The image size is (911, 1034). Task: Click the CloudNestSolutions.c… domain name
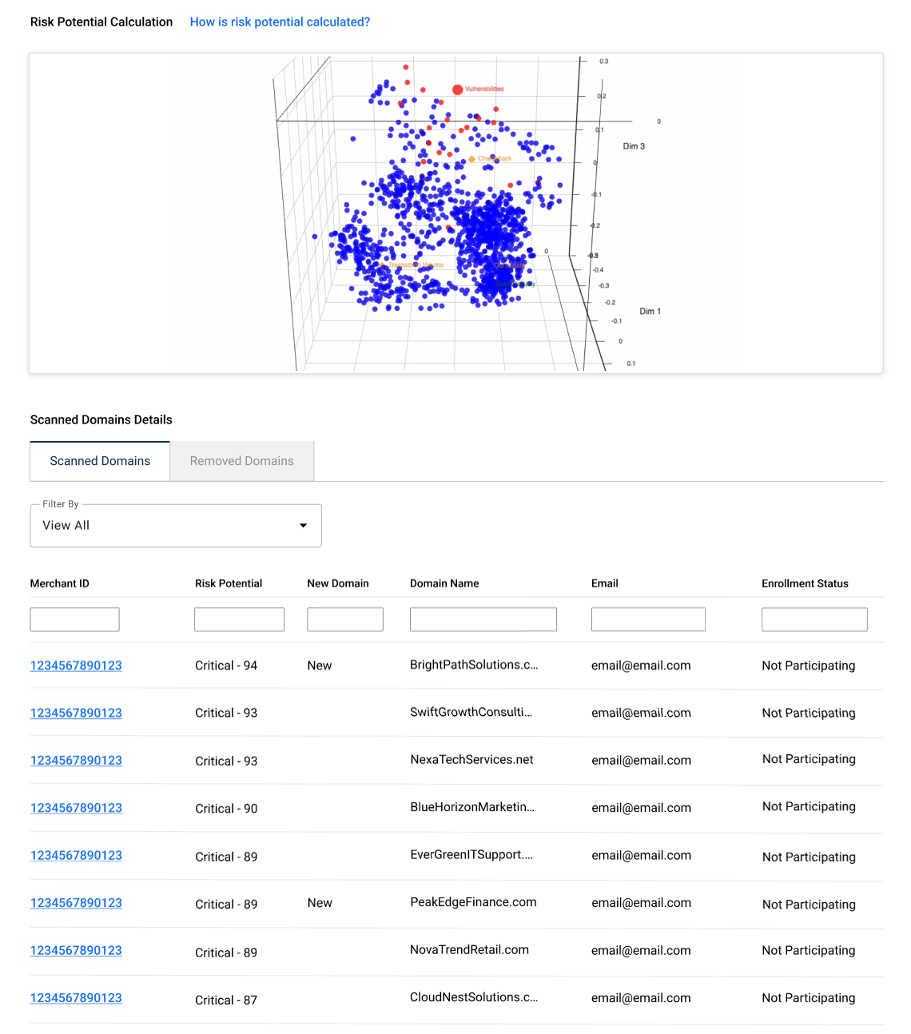[x=474, y=997]
